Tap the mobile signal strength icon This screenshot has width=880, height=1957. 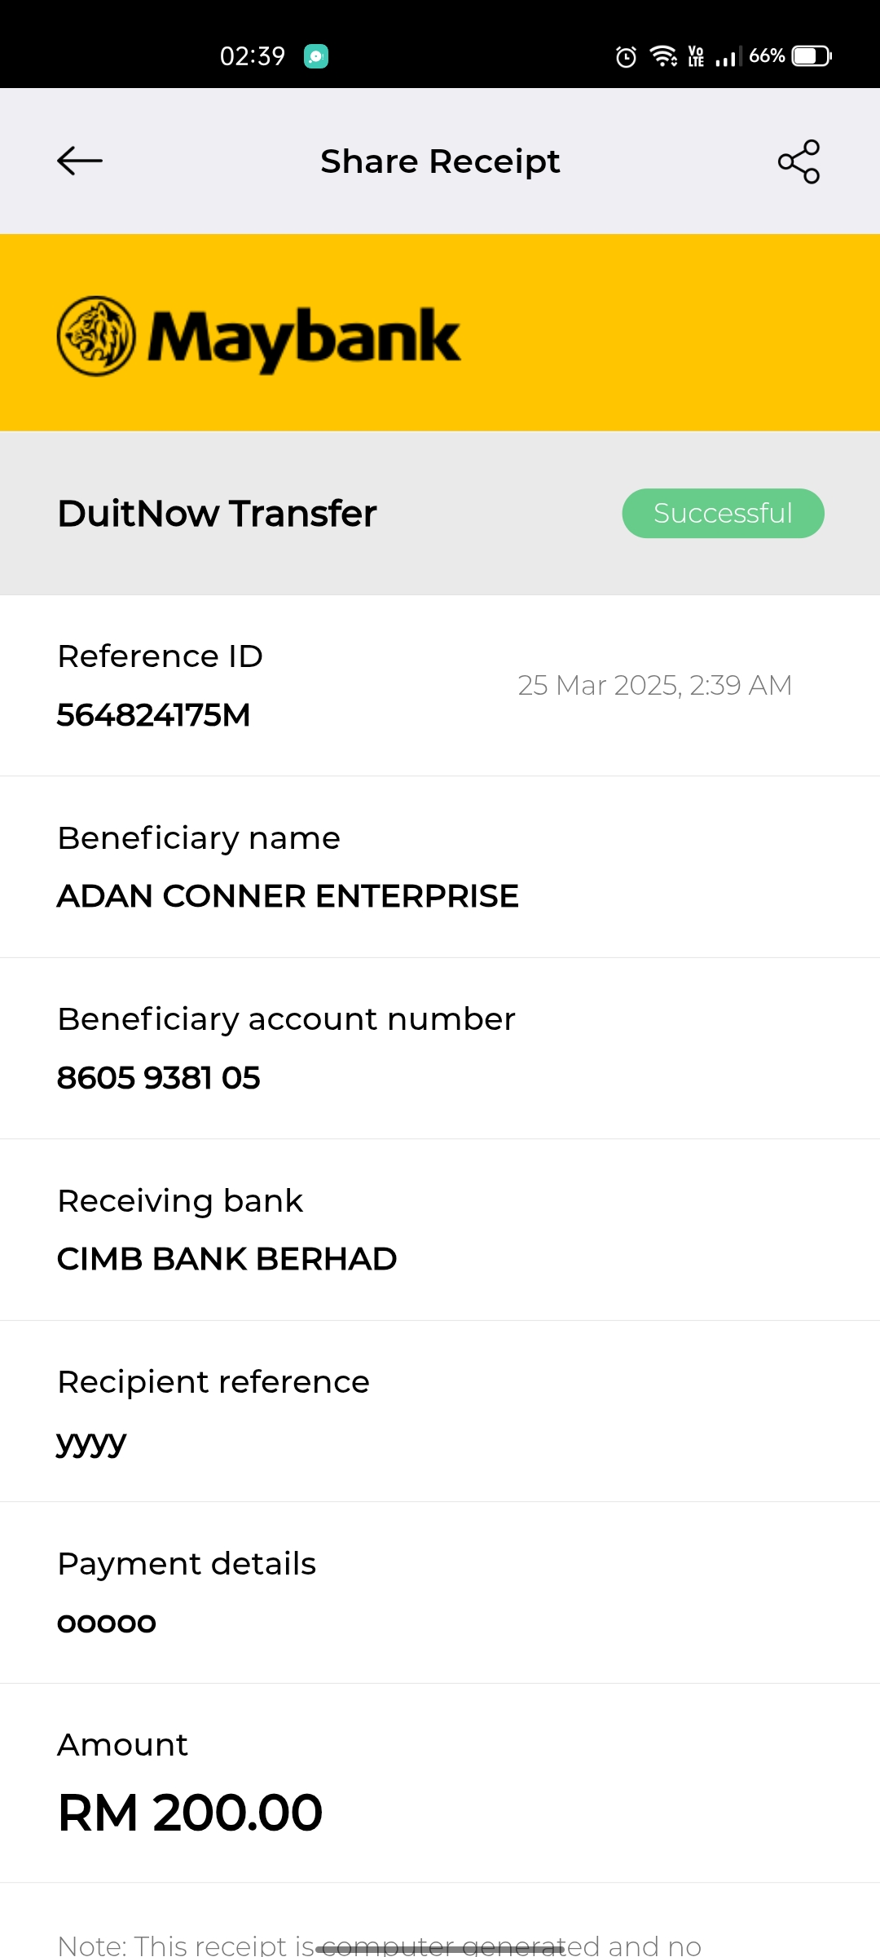click(x=725, y=57)
